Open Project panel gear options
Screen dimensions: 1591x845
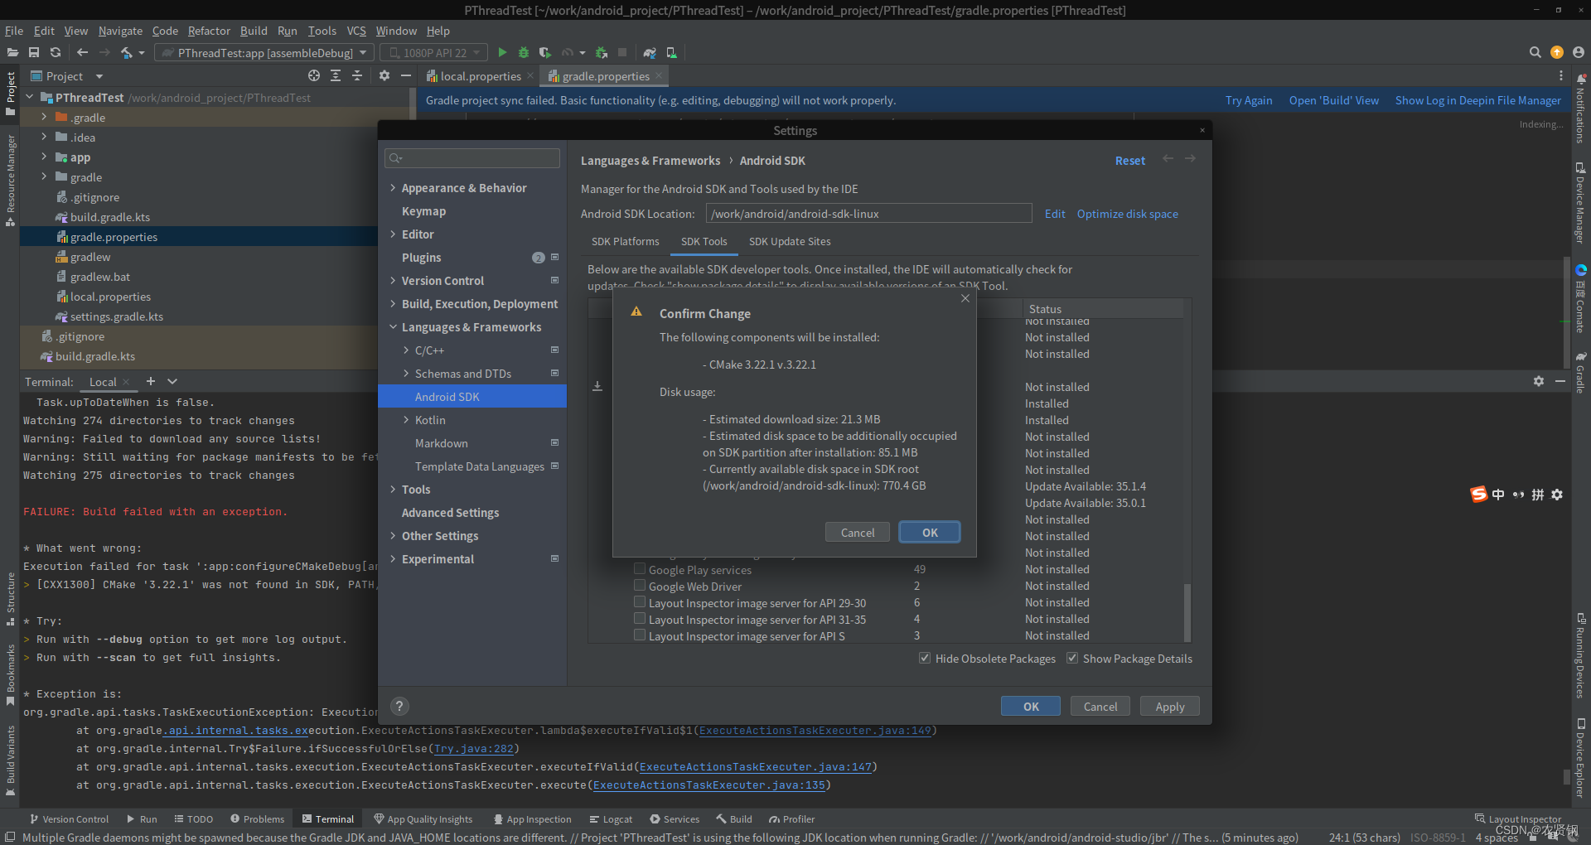384,75
